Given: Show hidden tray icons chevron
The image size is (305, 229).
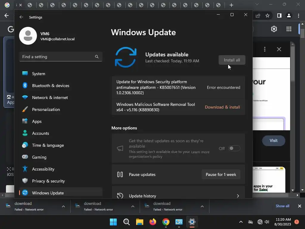Looking at the screenshot, I should 241,222.
